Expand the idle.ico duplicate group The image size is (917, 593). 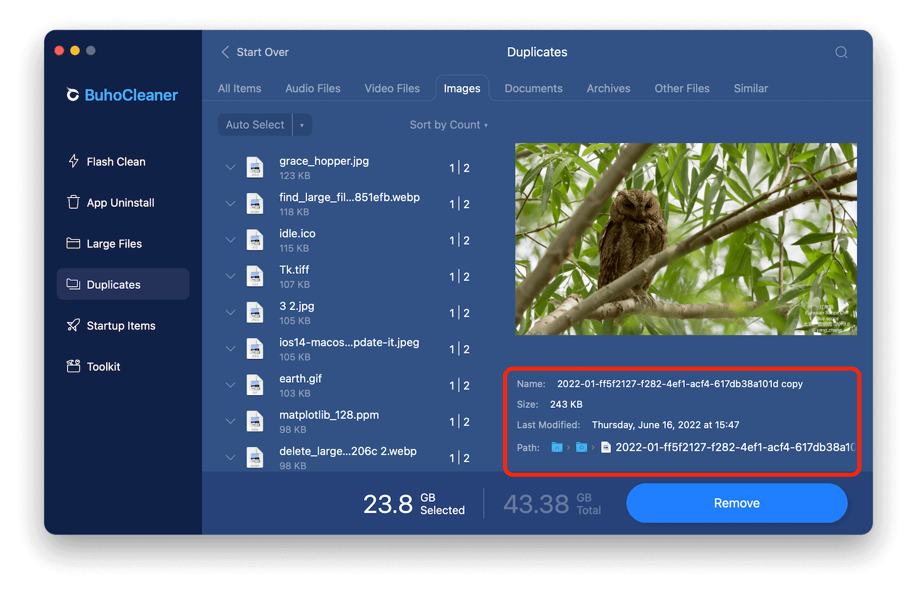pos(230,240)
